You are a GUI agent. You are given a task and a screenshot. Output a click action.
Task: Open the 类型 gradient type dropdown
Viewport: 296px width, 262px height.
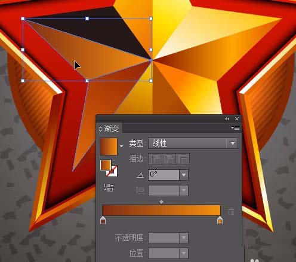pyautogui.click(x=193, y=143)
